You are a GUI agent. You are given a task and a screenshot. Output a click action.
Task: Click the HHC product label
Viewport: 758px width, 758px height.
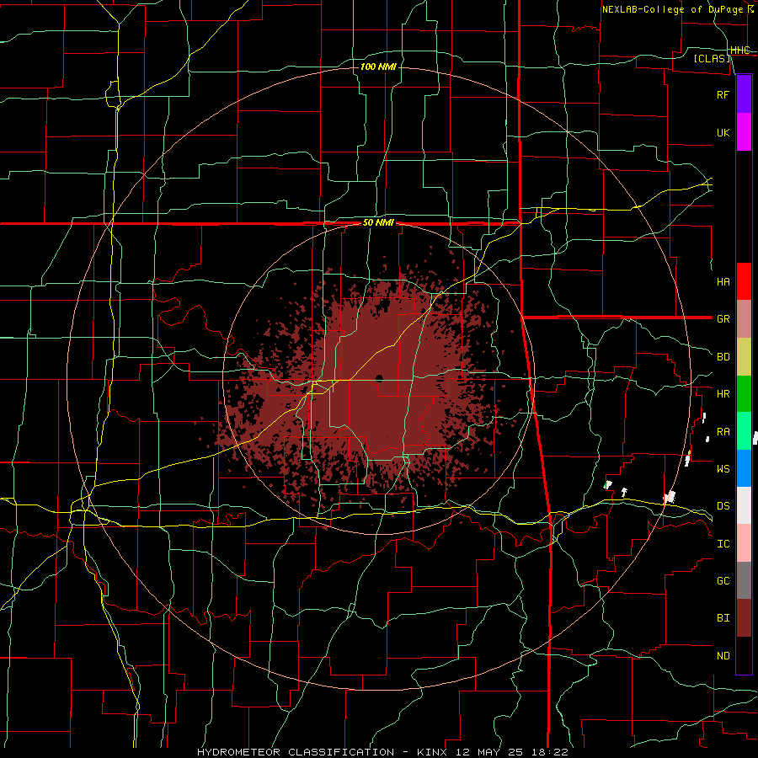point(740,51)
